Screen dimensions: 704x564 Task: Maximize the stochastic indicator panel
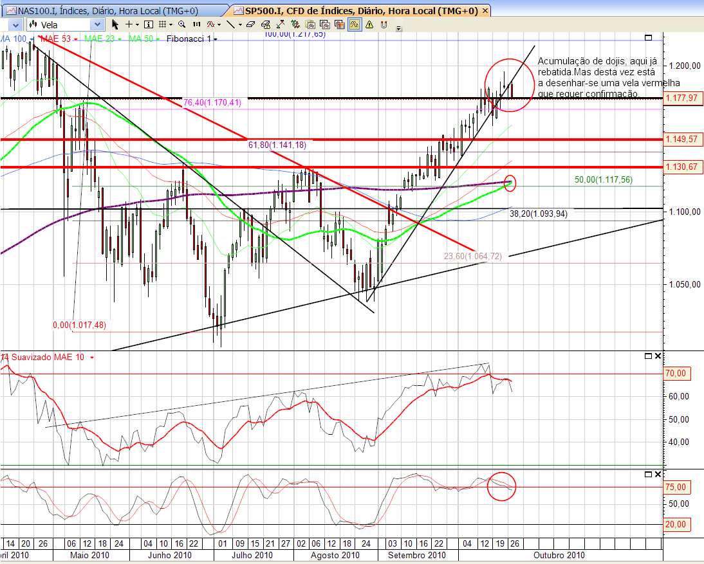coord(648,474)
